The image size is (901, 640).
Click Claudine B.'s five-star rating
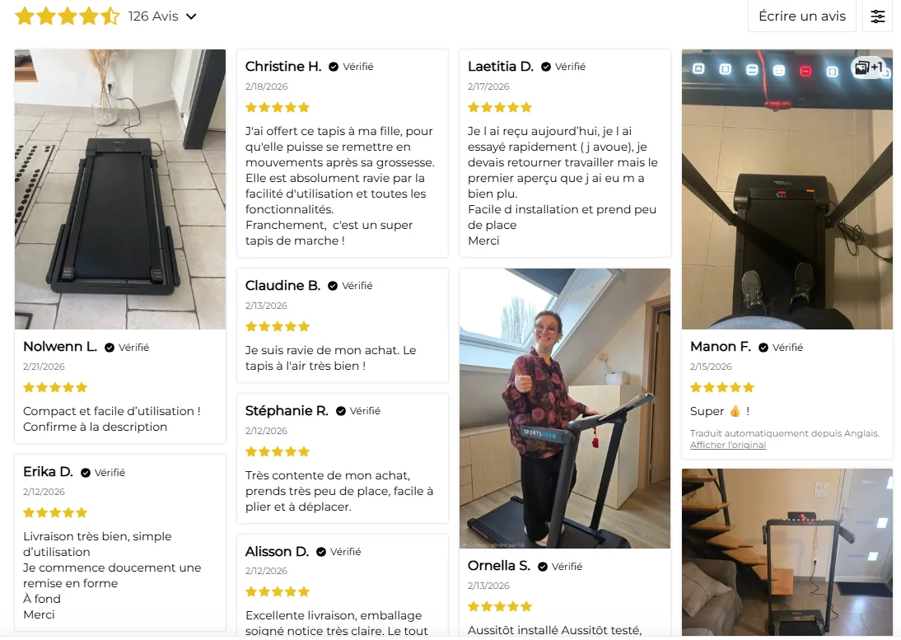pyautogui.click(x=278, y=327)
